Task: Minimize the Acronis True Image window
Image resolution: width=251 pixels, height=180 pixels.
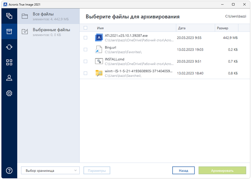Action: [x=222, y=4]
